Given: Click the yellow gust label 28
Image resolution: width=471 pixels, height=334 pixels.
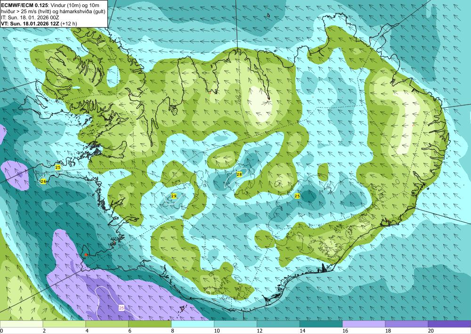Looking at the screenshot, I should tap(239, 174).
